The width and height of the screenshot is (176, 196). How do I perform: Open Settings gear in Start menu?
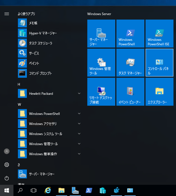pos(7,165)
